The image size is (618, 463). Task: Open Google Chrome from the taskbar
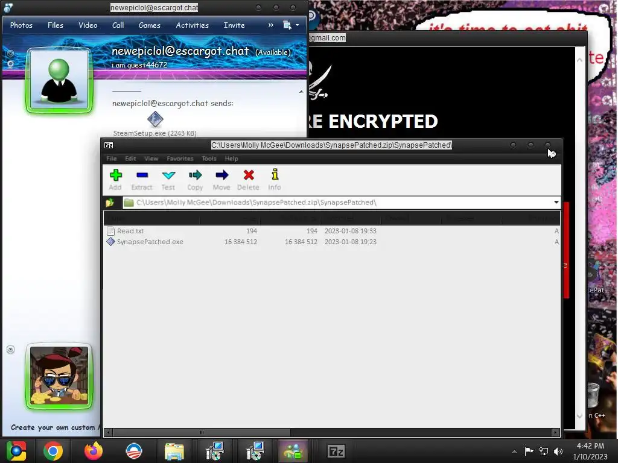pyautogui.click(x=53, y=451)
